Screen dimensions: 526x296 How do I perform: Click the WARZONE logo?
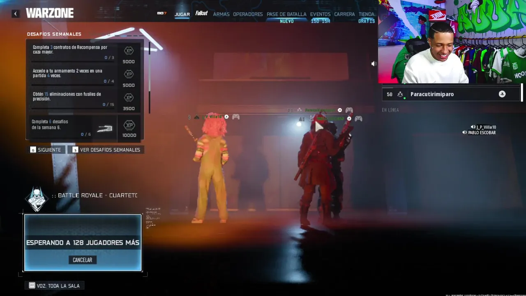tap(50, 14)
